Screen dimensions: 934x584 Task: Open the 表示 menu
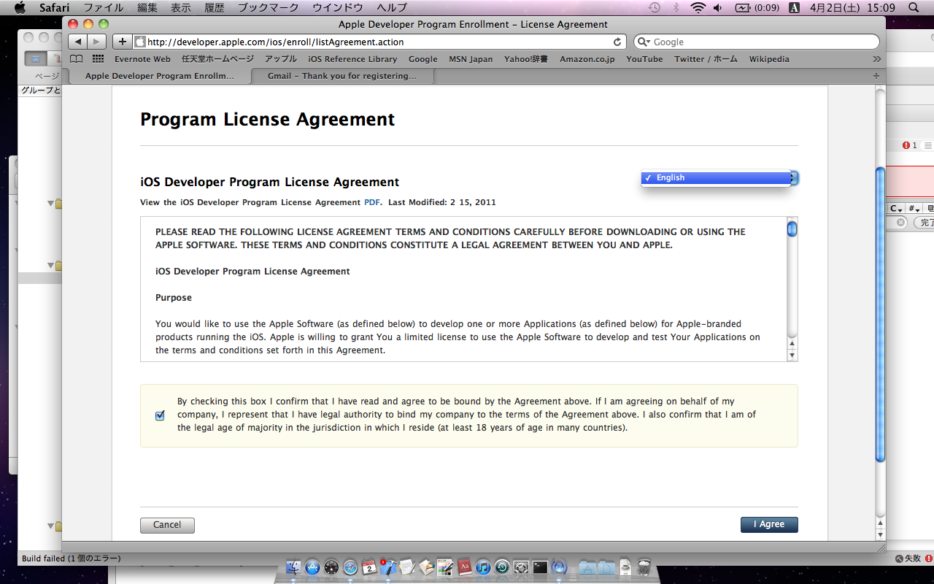click(181, 7)
